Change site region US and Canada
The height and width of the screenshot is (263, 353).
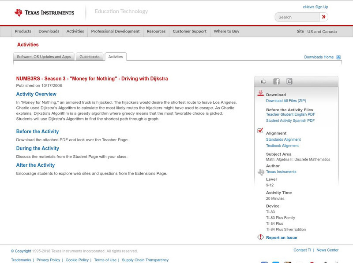coord(322,32)
